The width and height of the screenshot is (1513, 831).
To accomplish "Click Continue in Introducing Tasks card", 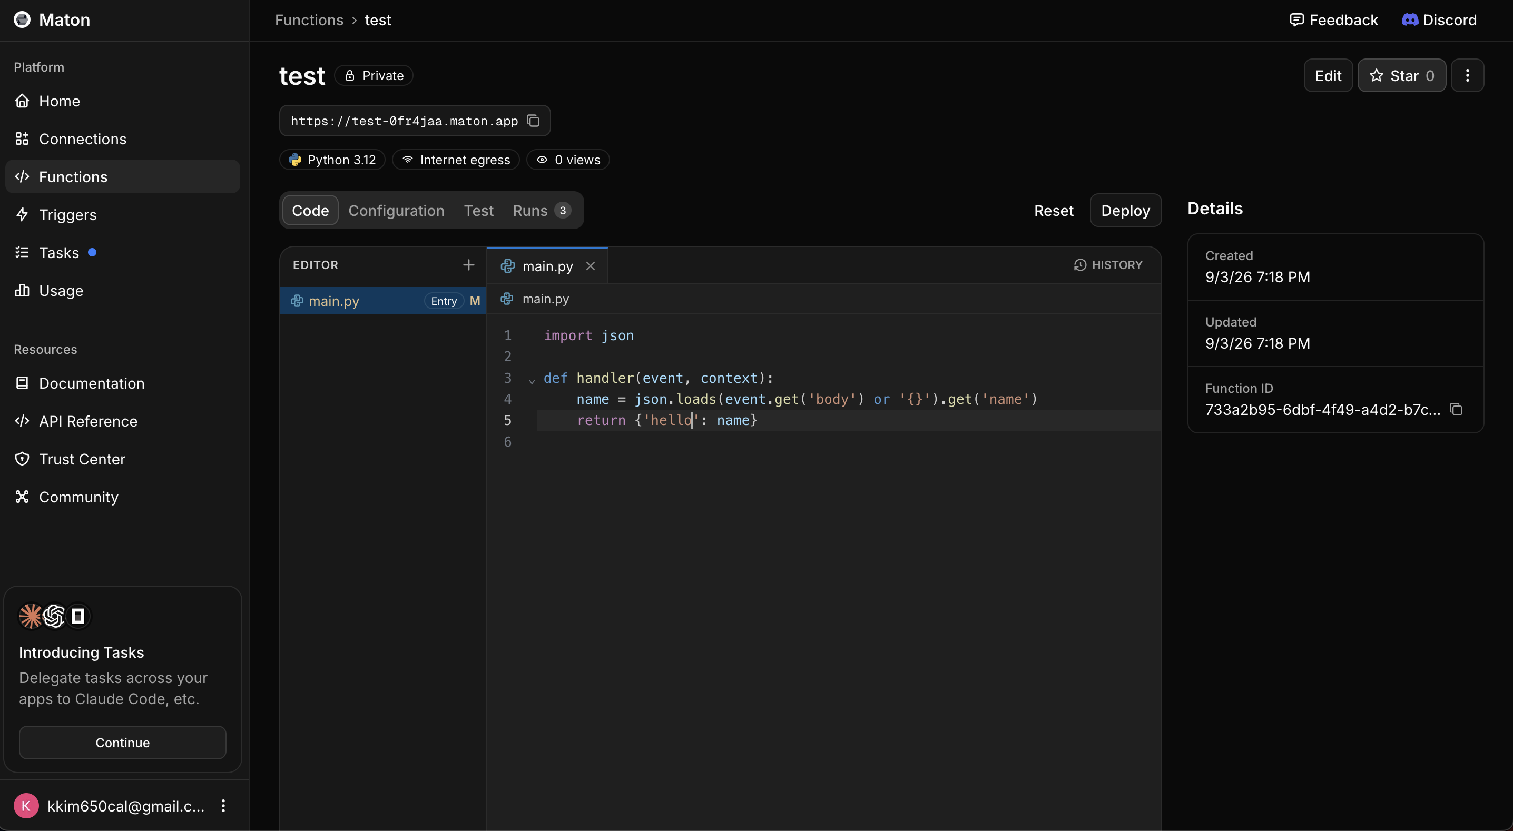I will [x=122, y=743].
